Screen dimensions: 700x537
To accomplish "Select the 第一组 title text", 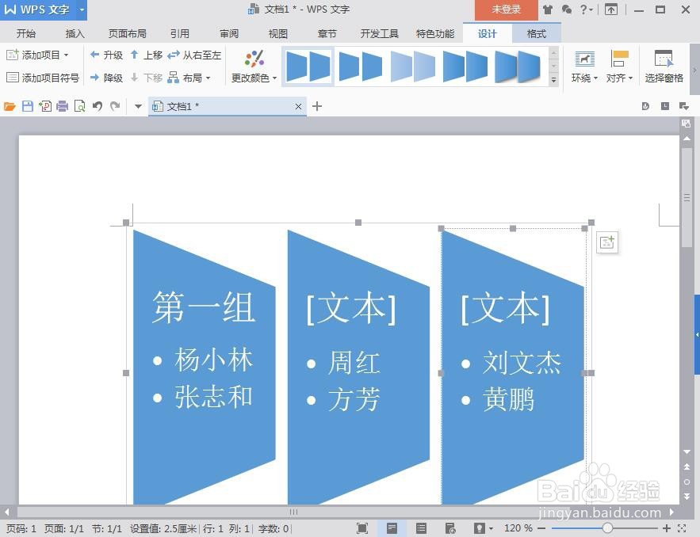I will [x=203, y=307].
